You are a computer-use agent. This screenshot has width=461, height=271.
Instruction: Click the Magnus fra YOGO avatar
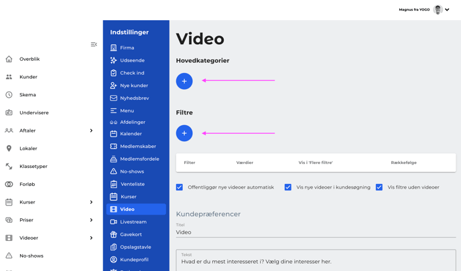438,9
